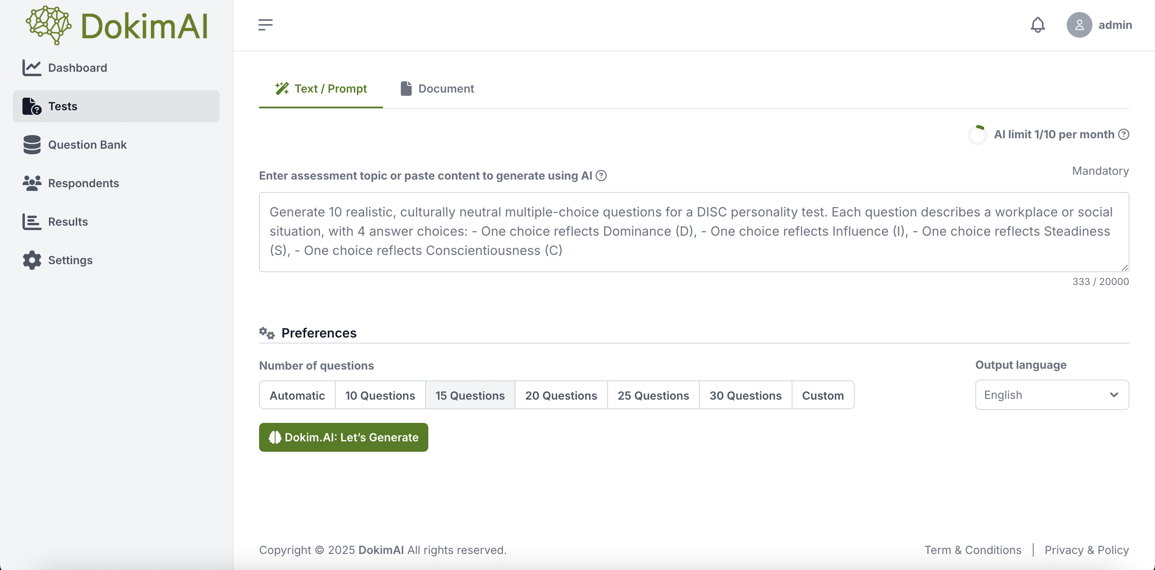The width and height of the screenshot is (1155, 570).
Task: Click the AI limit progress ring
Action: [977, 134]
